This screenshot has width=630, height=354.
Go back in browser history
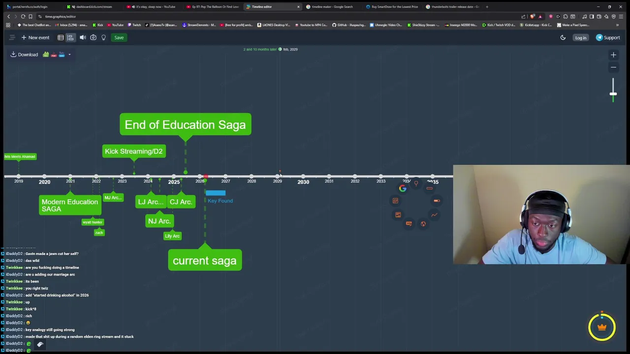point(8,16)
